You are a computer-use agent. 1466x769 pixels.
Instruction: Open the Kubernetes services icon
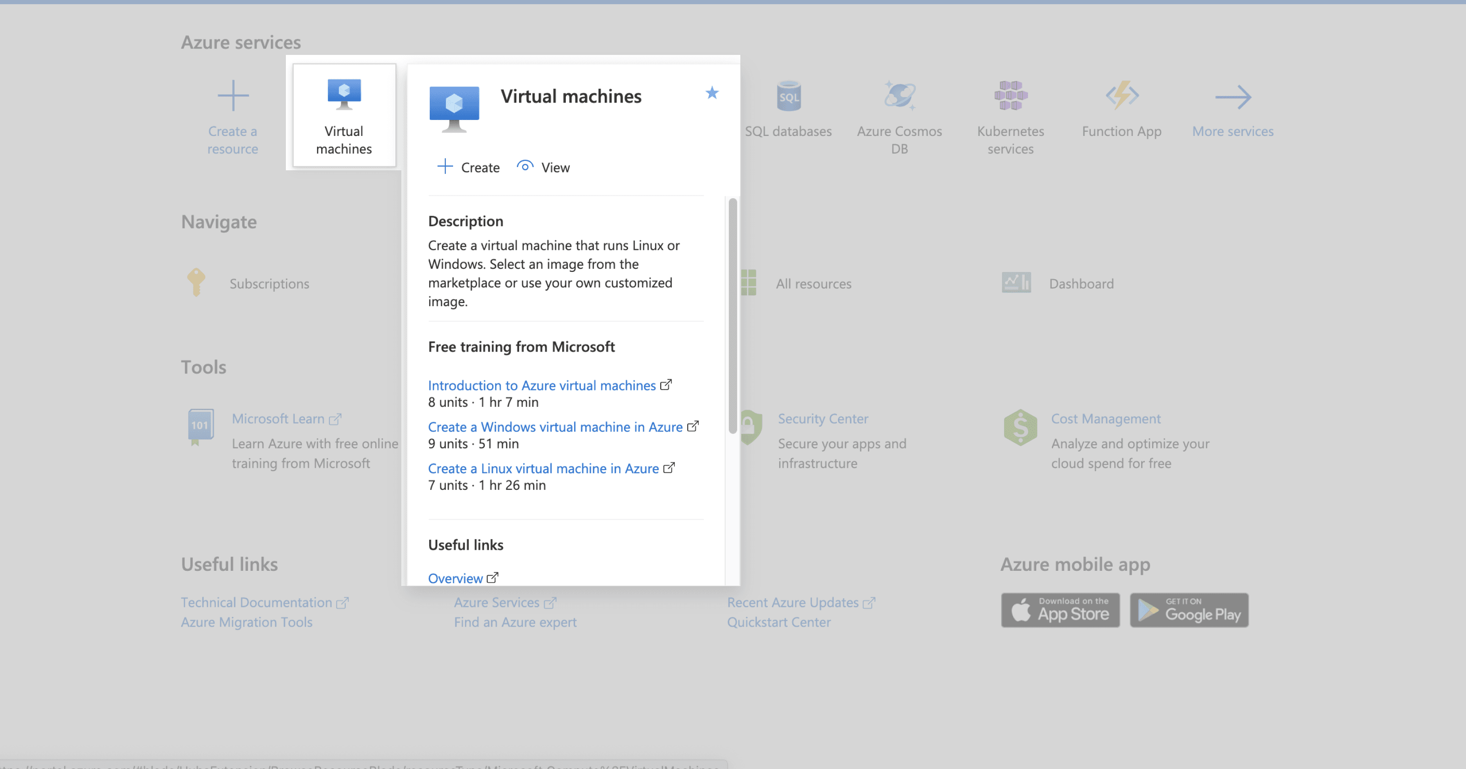coord(1010,96)
